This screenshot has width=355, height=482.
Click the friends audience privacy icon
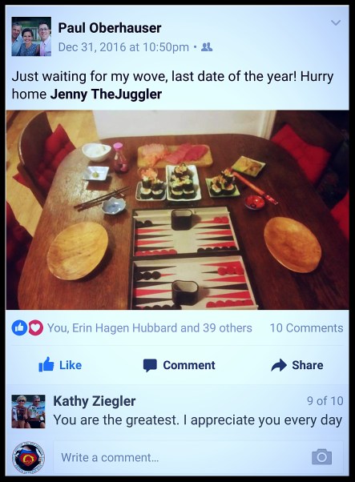[207, 47]
